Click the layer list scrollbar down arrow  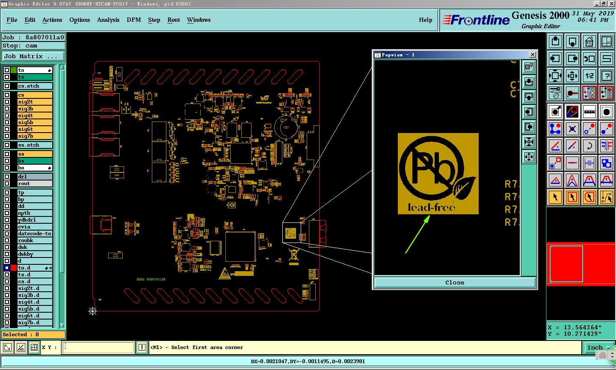[62, 326]
